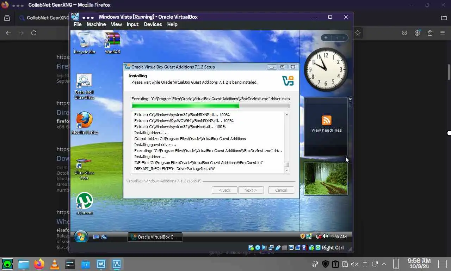Open the VirtualBox Help menu

[x=172, y=24]
